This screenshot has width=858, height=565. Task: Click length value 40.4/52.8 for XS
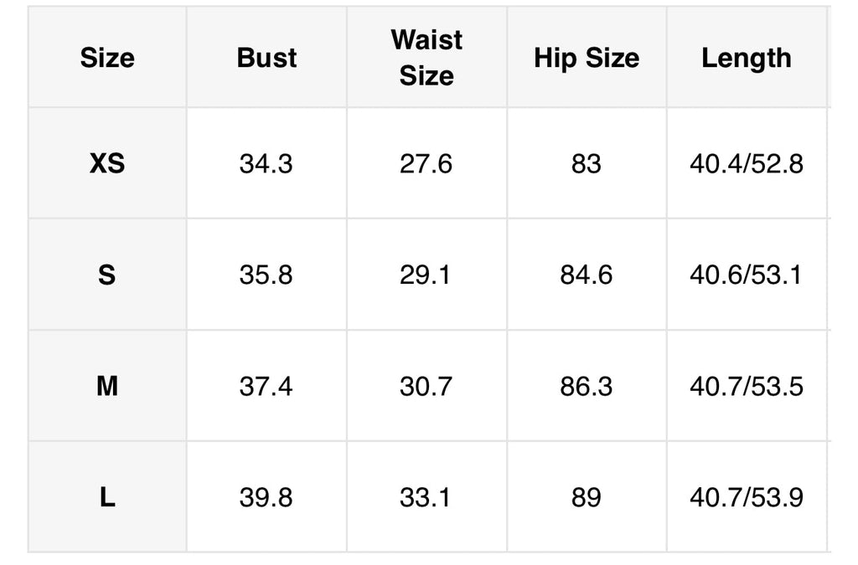point(747,163)
